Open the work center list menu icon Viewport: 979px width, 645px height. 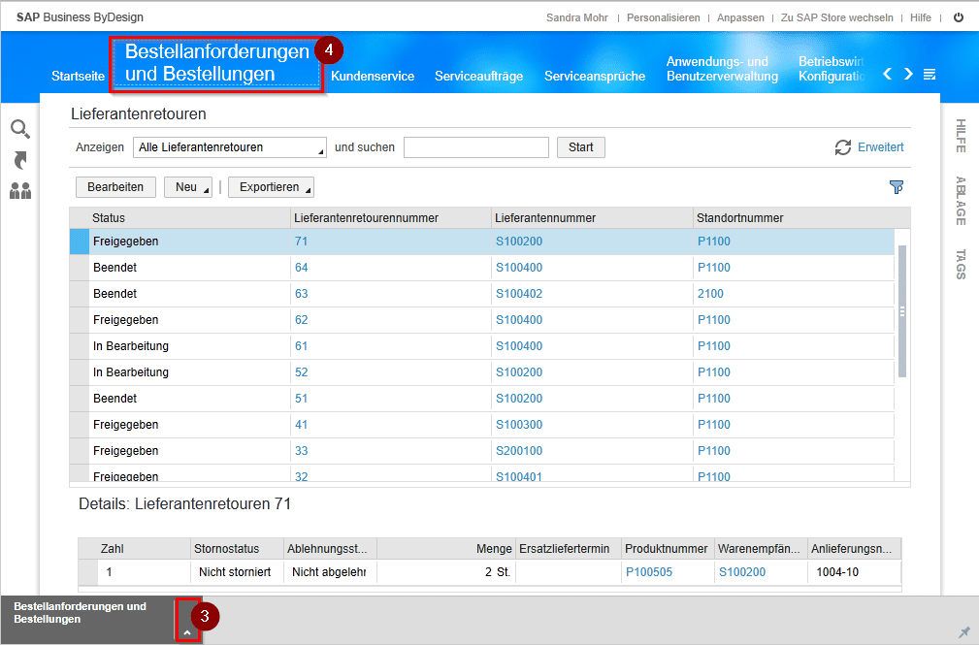click(x=930, y=75)
